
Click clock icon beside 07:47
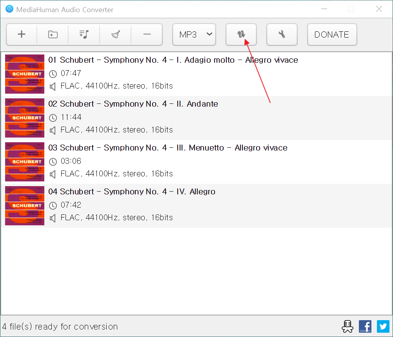click(53, 74)
